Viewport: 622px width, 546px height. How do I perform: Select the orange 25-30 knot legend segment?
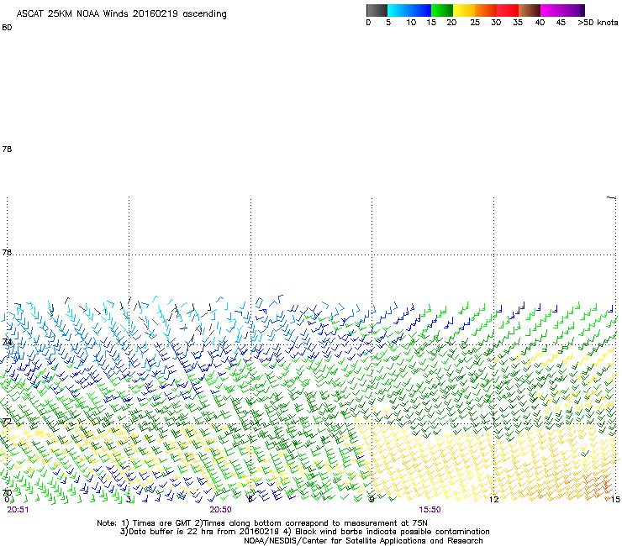[486, 10]
